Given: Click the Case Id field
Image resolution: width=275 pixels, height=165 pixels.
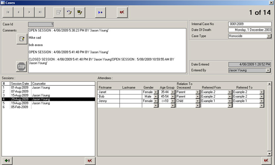Looking at the screenshot, I should [x=41, y=24].
